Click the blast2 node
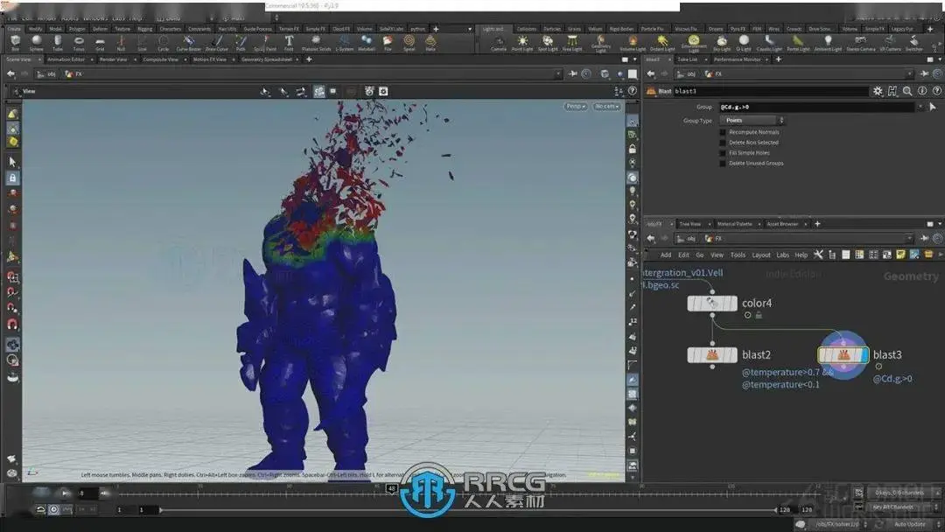Screen dimensions: 945x532 point(711,355)
